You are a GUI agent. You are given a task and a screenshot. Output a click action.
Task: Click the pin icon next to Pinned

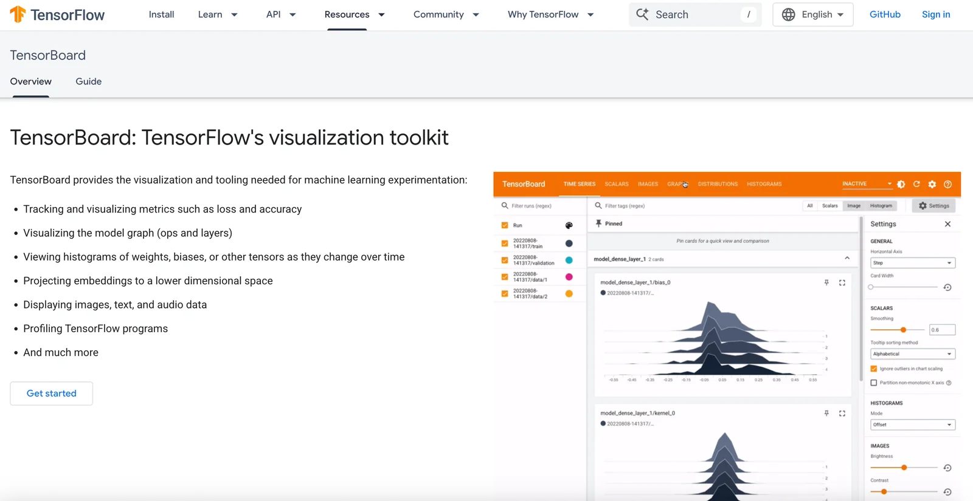[x=598, y=223]
